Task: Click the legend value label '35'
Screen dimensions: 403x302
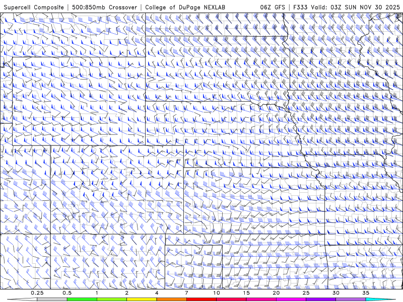Action: (x=366, y=293)
